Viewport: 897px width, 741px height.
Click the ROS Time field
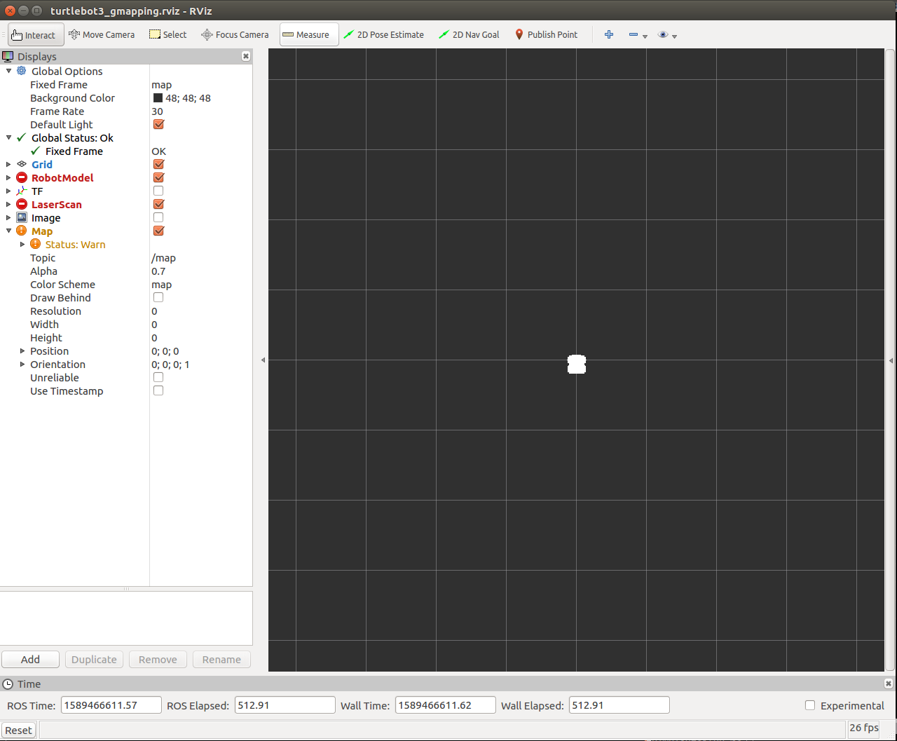tap(111, 705)
